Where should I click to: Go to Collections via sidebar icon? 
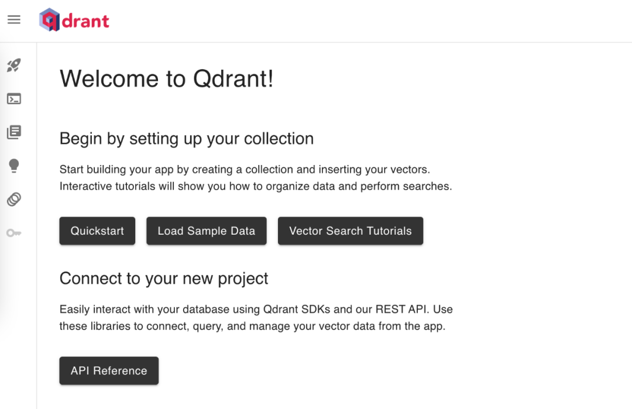click(14, 132)
